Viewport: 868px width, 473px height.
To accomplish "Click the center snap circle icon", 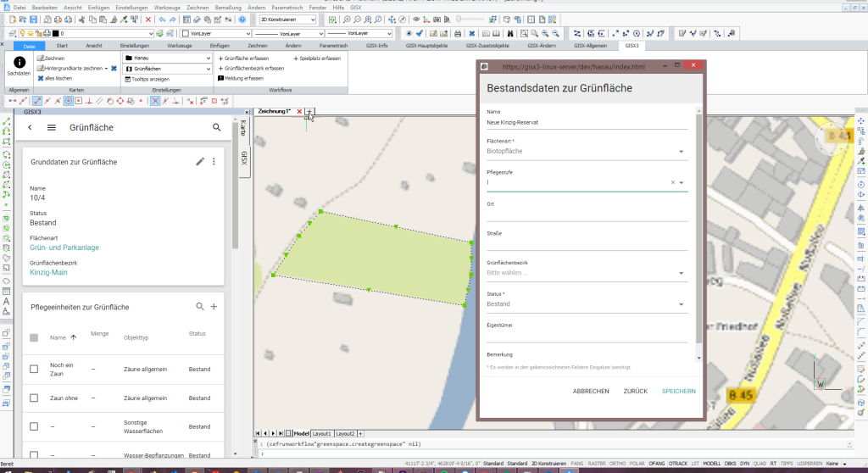I will 68,101.
